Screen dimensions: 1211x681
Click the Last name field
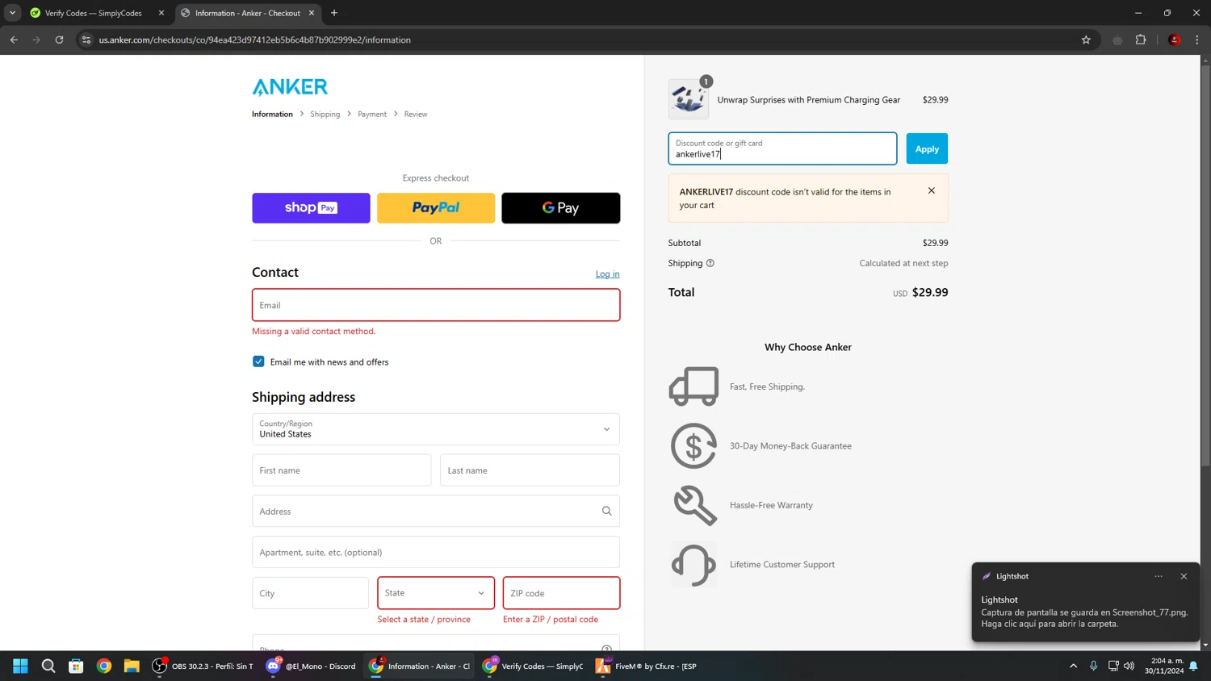[530, 470]
